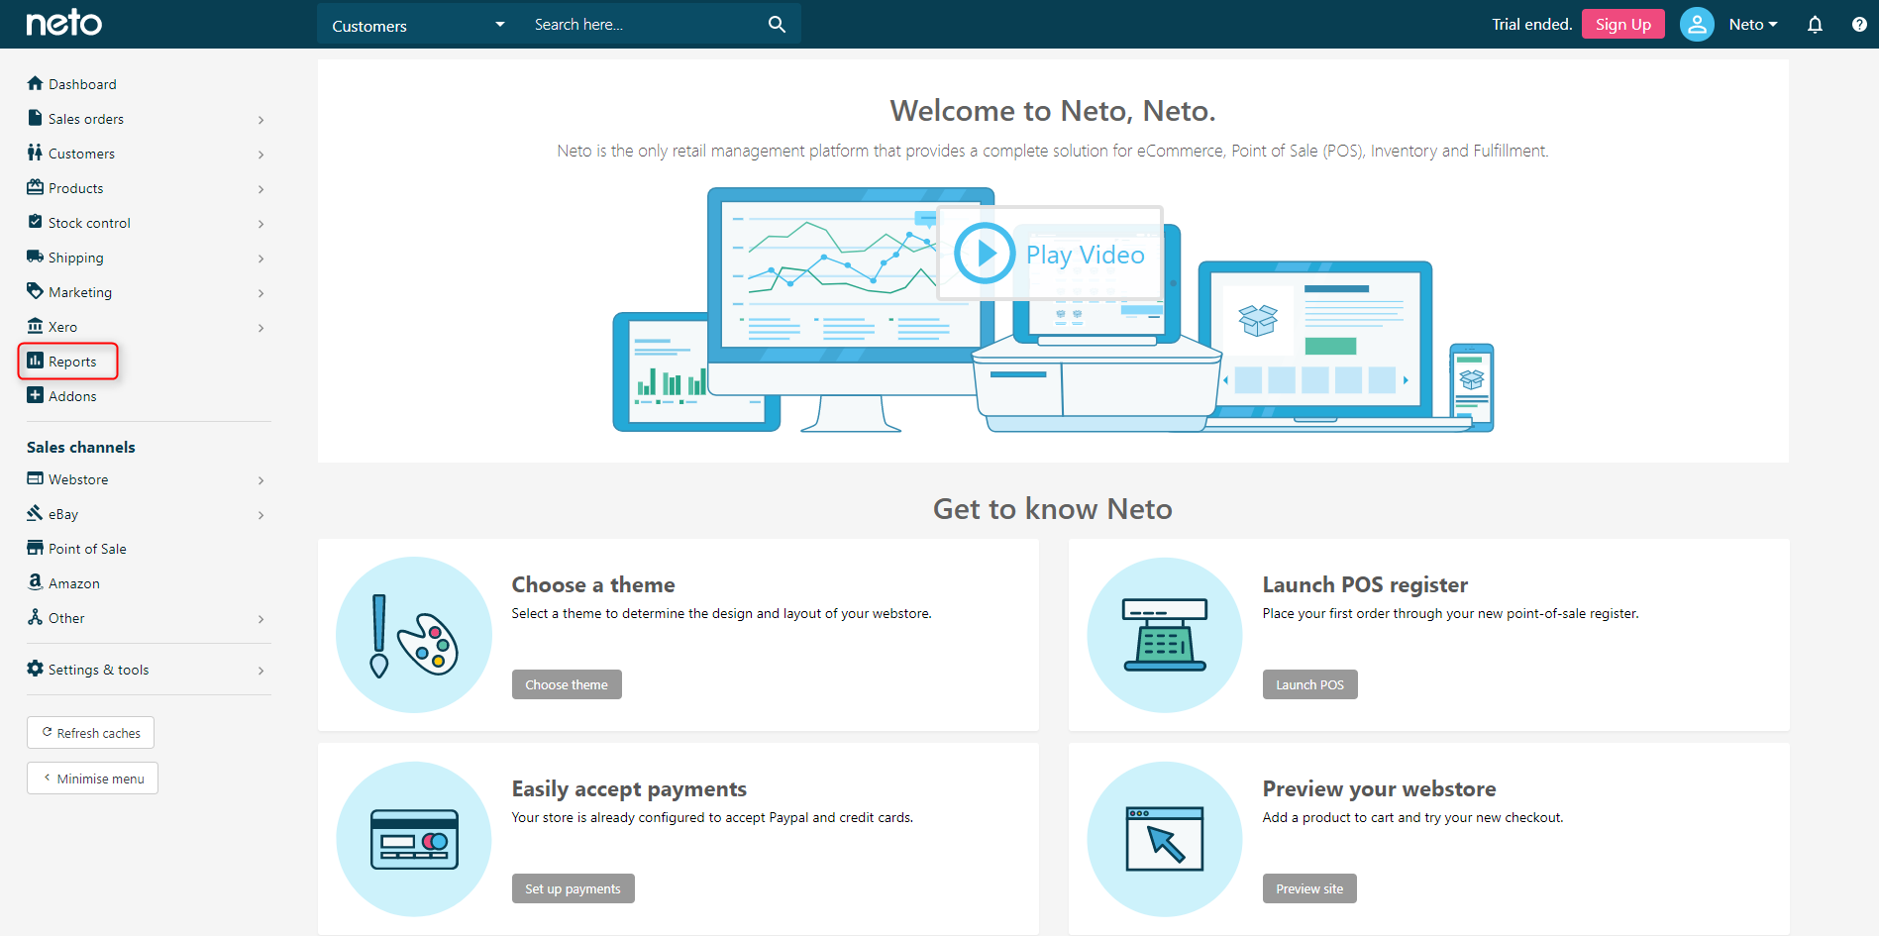Click the Point of Sale register icon
1879x936 pixels.
[x=36, y=548]
